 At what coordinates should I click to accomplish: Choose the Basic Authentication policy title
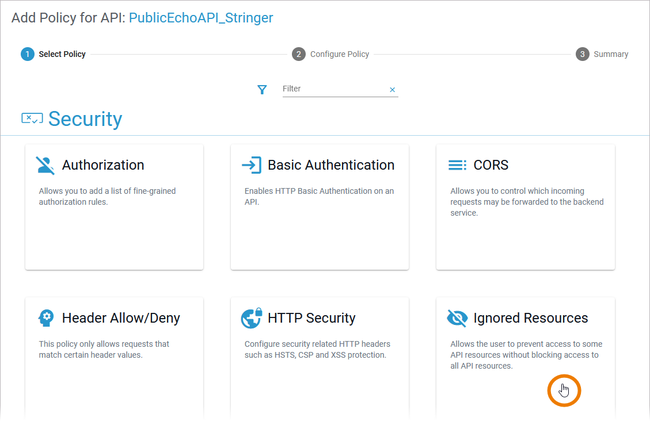click(x=331, y=165)
